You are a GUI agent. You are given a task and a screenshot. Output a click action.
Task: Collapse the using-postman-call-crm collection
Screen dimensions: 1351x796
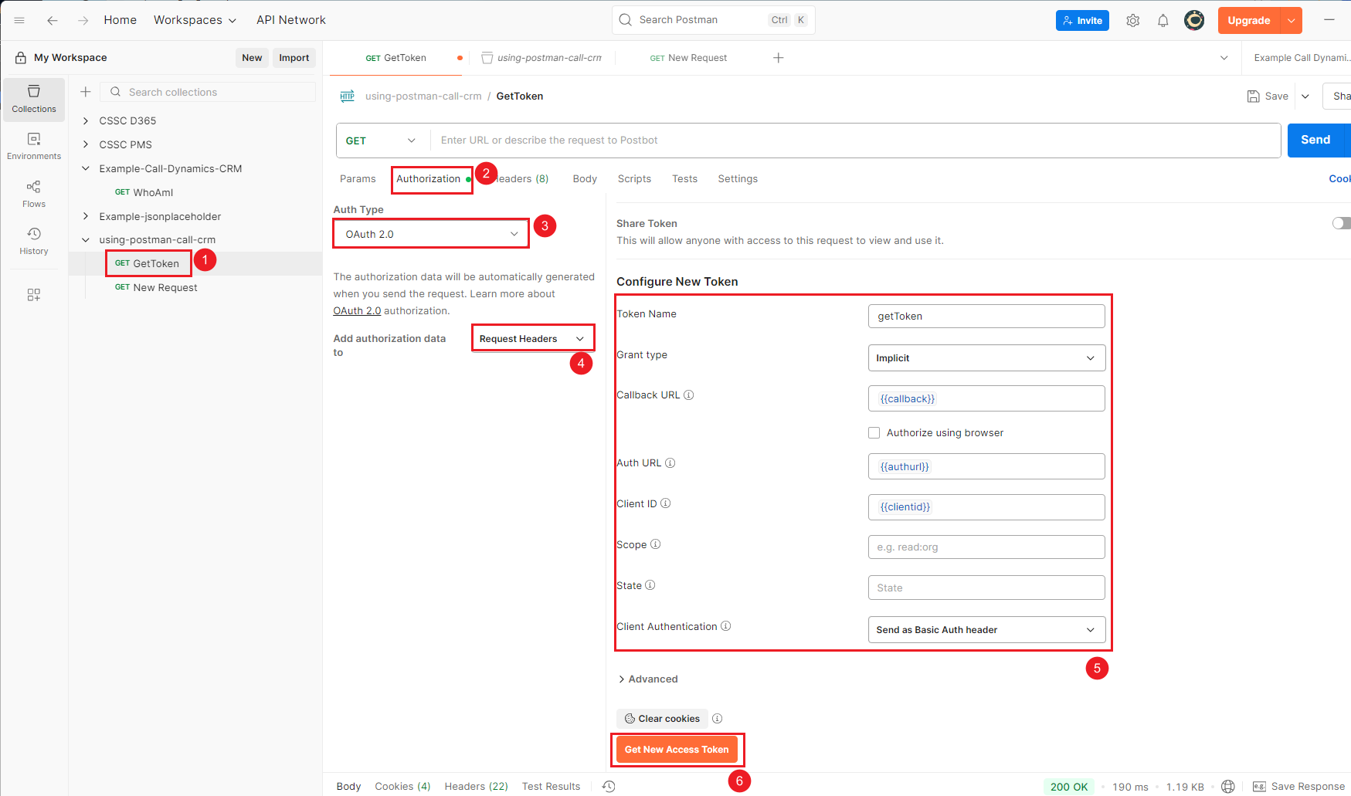coord(86,240)
